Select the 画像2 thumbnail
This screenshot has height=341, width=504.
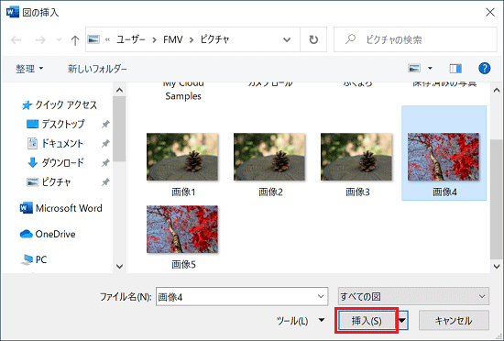tap(269, 157)
